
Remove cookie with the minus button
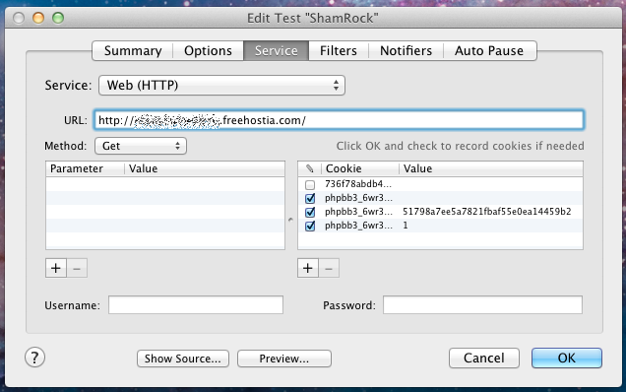pyautogui.click(x=329, y=268)
